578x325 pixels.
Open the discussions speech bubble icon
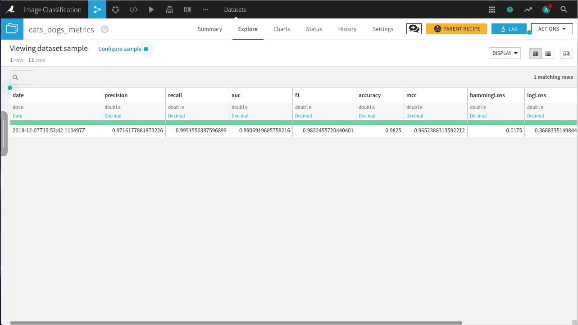(x=413, y=29)
